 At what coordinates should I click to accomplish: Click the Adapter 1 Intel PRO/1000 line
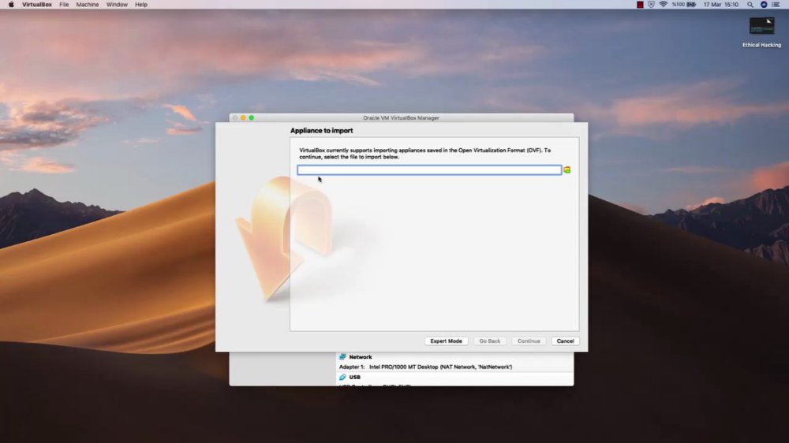pos(426,367)
